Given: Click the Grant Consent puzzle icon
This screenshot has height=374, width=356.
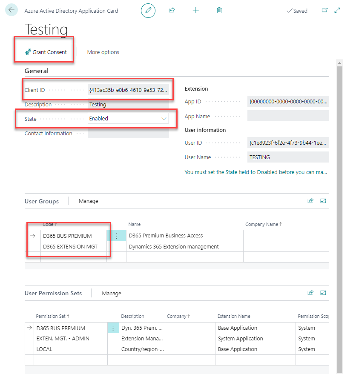Looking at the screenshot, I should [29, 51].
